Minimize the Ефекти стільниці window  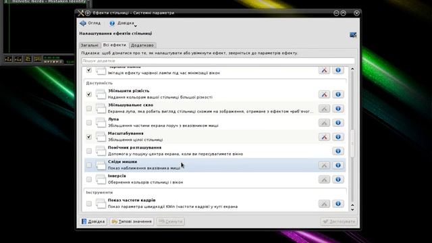pos(336,13)
